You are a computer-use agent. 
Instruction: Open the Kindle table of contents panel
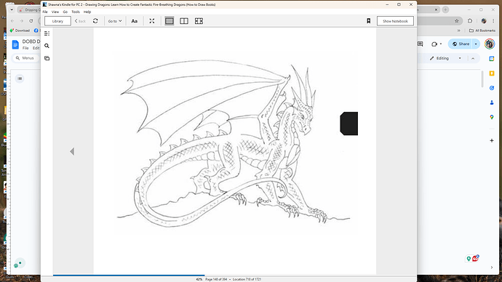point(47,33)
